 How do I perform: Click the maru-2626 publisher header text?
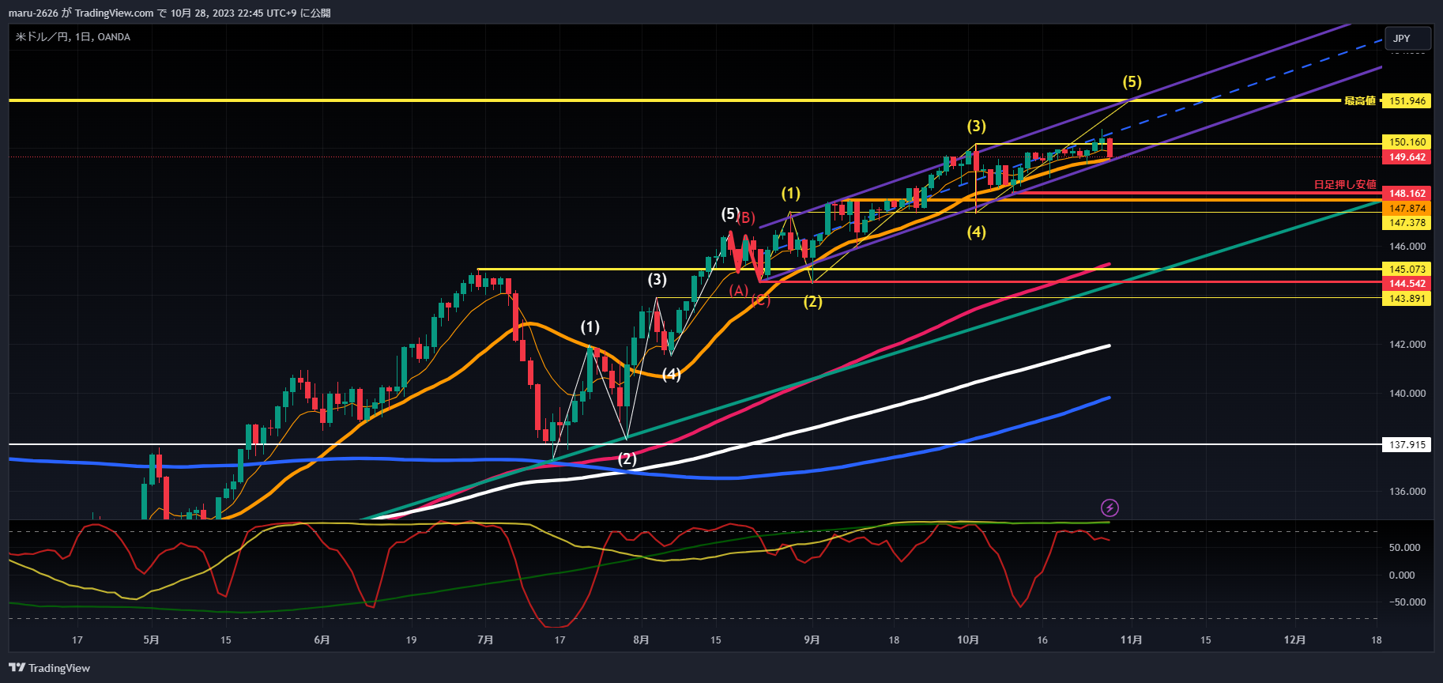pyautogui.click(x=169, y=13)
